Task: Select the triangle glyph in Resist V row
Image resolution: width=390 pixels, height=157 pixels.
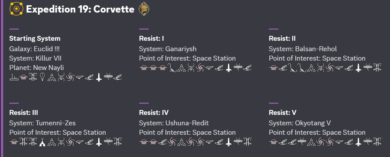Action: coord(311,142)
